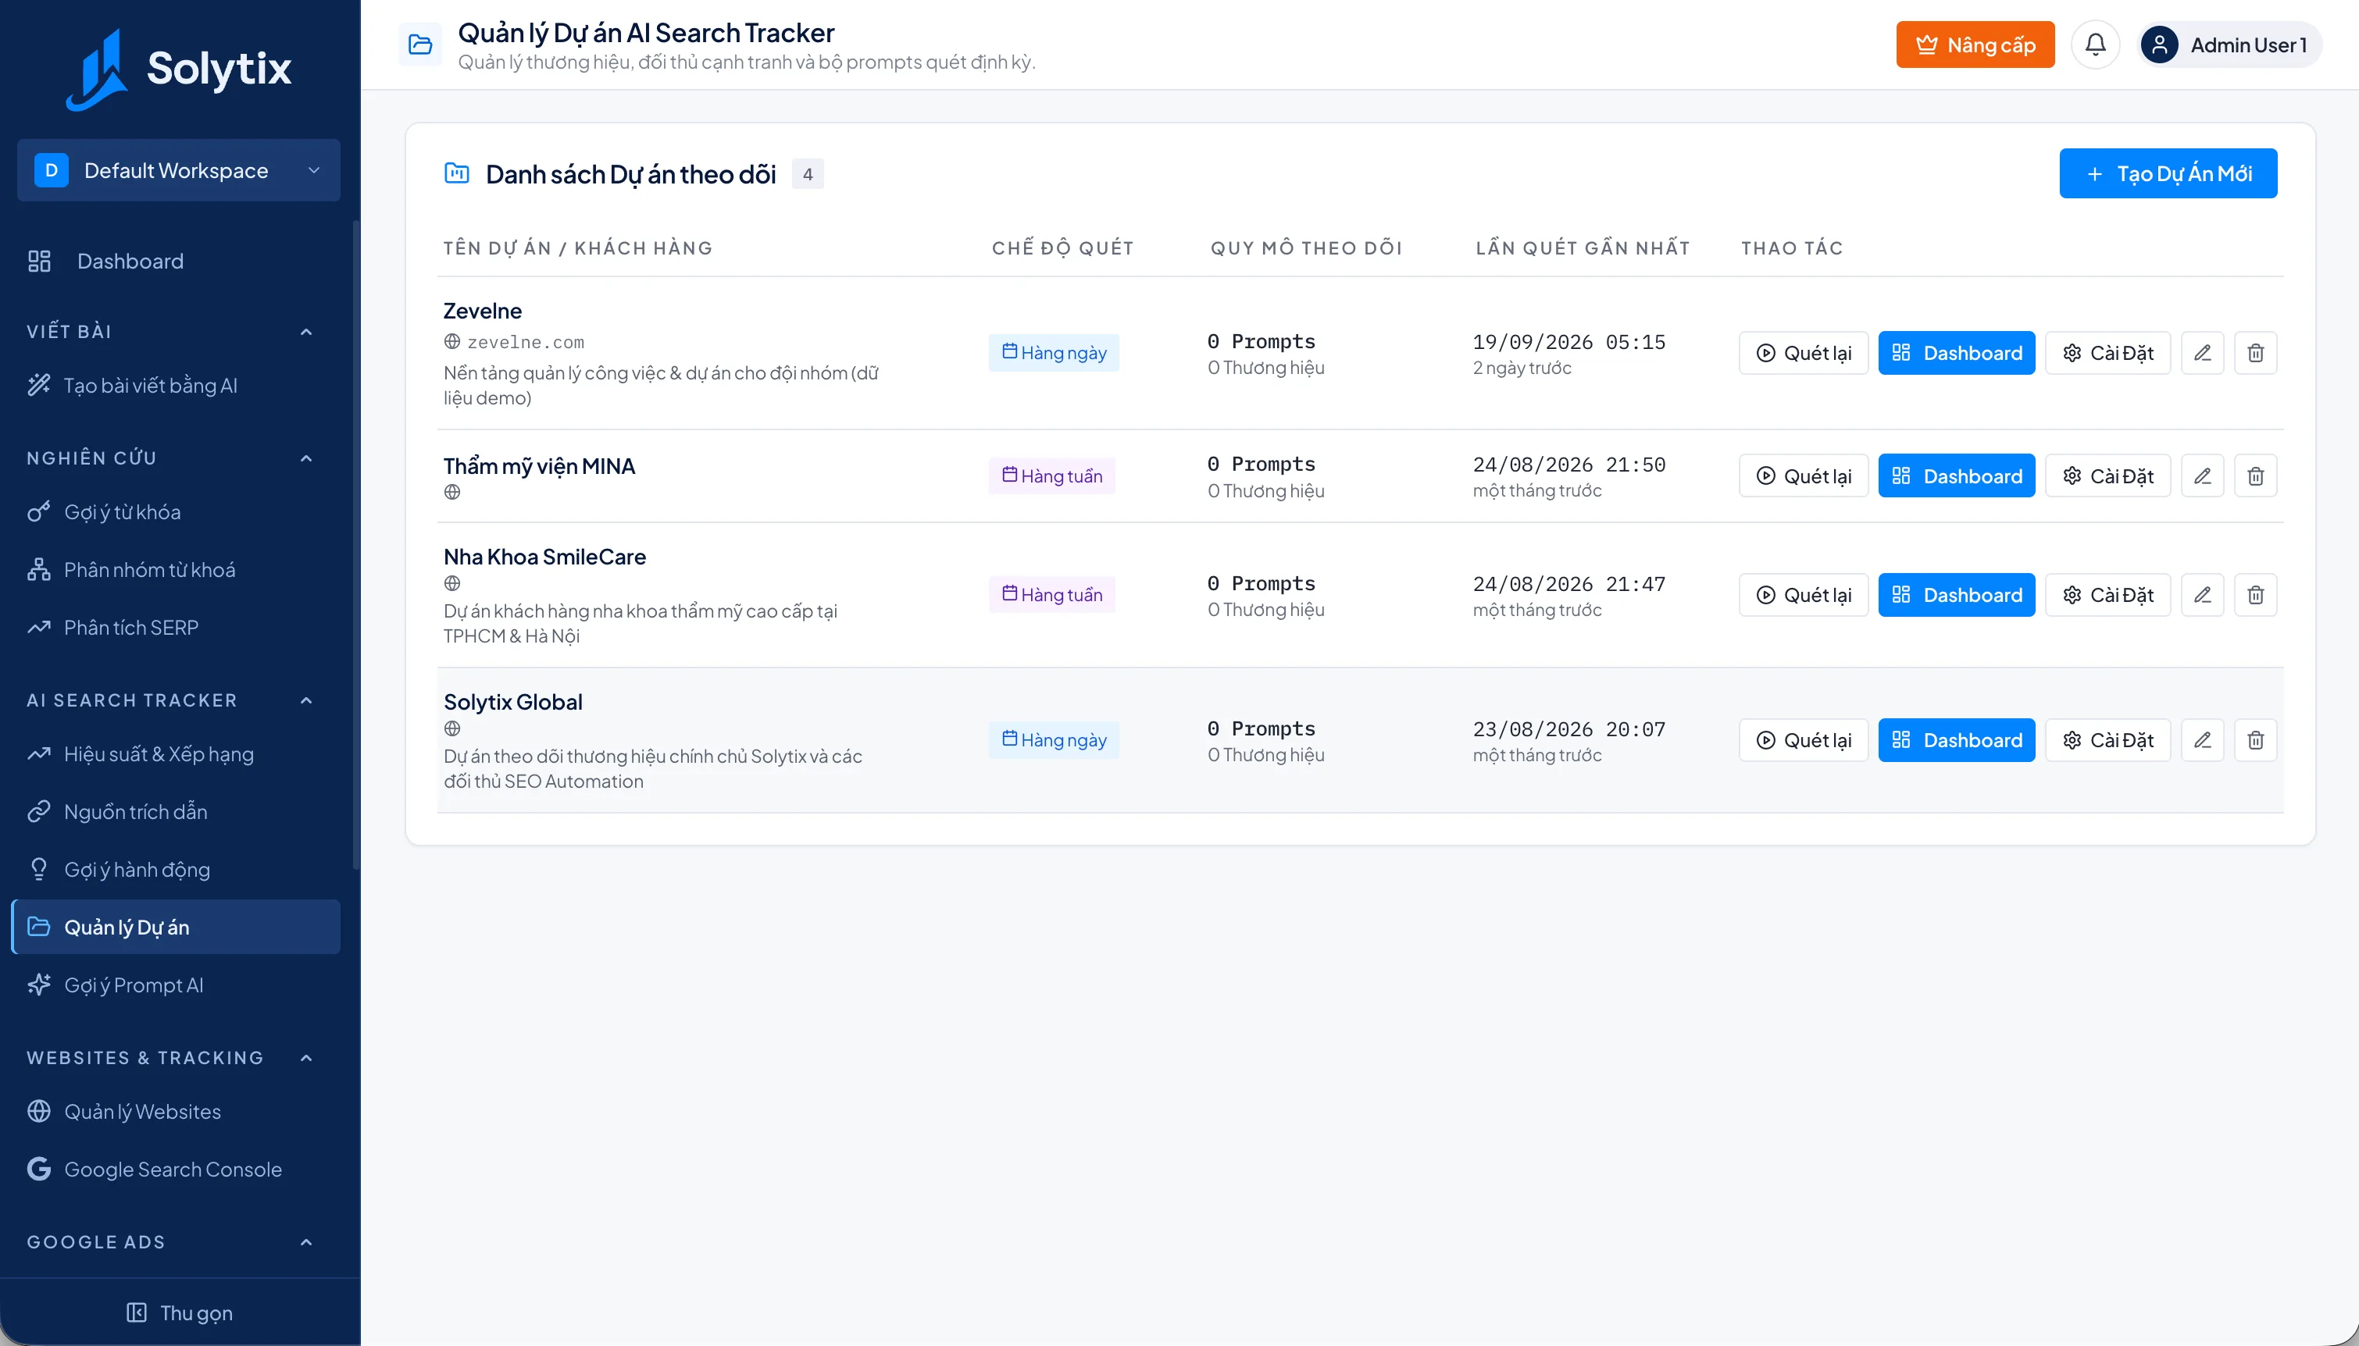Click pencil edit icon for Nha Khoa SmileCare
2359x1346 pixels.
tap(2202, 596)
